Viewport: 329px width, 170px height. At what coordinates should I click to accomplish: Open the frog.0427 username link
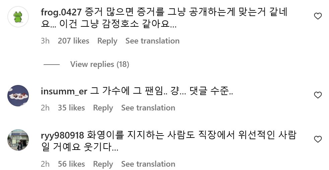pyautogui.click(x=61, y=13)
